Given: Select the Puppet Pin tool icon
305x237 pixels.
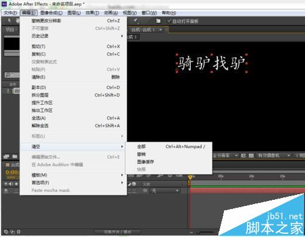Looking at the screenshot, I should pos(135,21).
